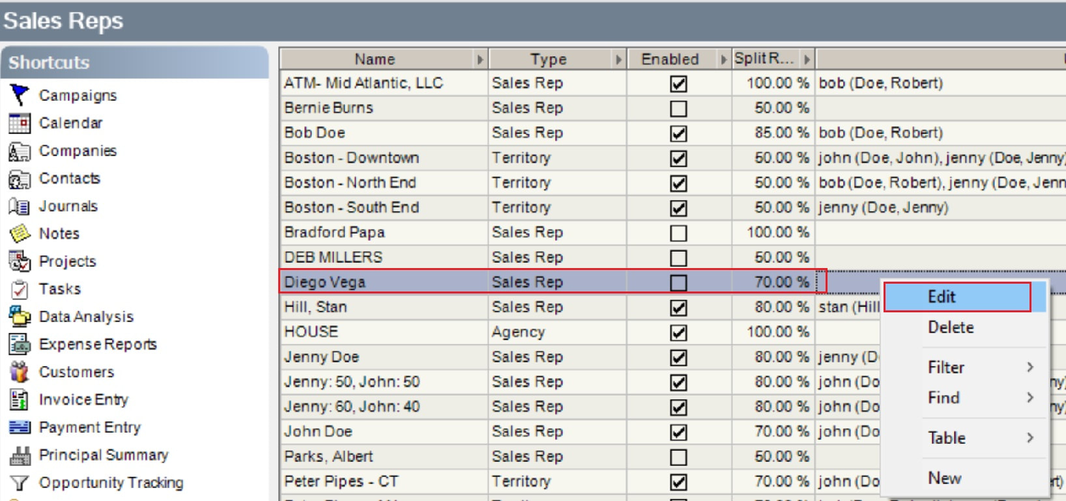Viewport: 1066px width, 501px height.
Task: Select Table in the context menu
Action: coord(965,437)
